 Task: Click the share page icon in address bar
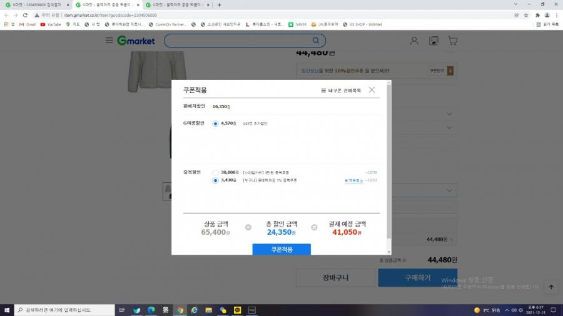click(x=516, y=16)
